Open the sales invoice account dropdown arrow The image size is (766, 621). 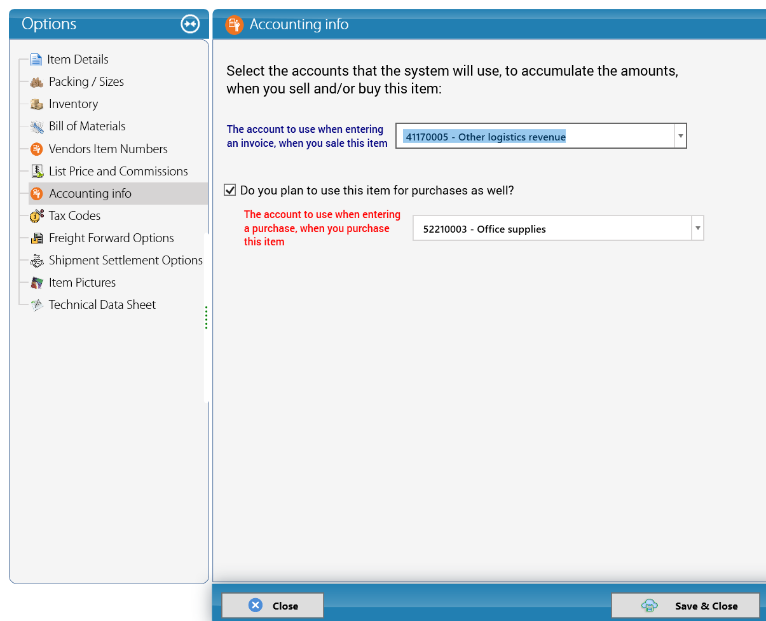pyautogui.click(x=680, y=136)
